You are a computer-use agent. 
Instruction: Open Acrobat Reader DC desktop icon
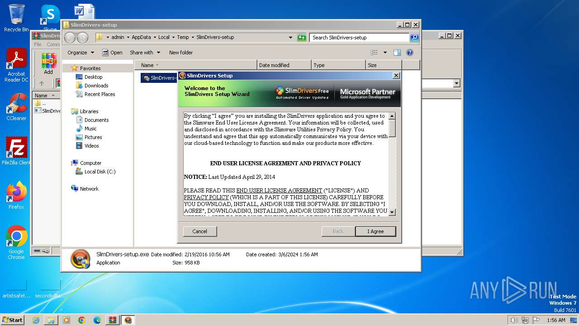[16, 66]
